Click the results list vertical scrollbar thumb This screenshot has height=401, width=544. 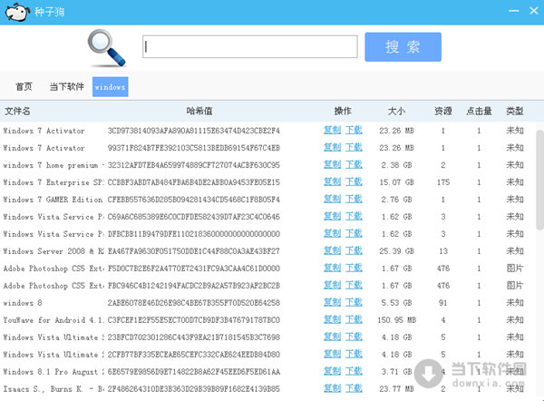click(x=539, y=180)
